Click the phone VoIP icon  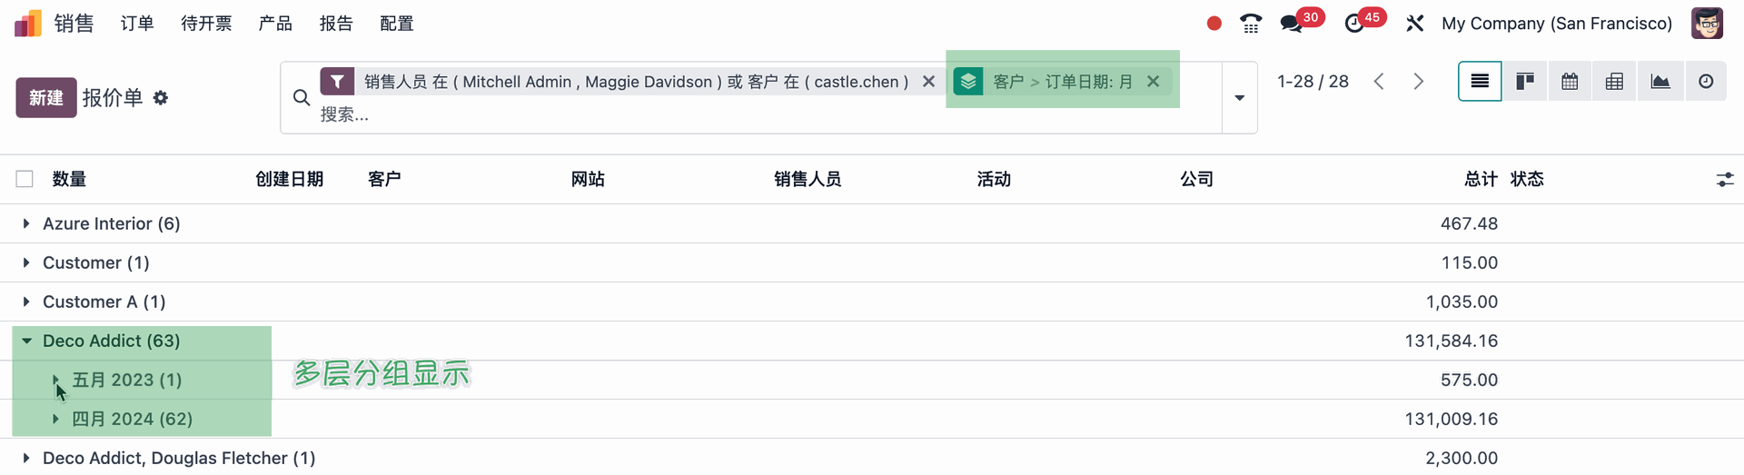point(1251,24)
